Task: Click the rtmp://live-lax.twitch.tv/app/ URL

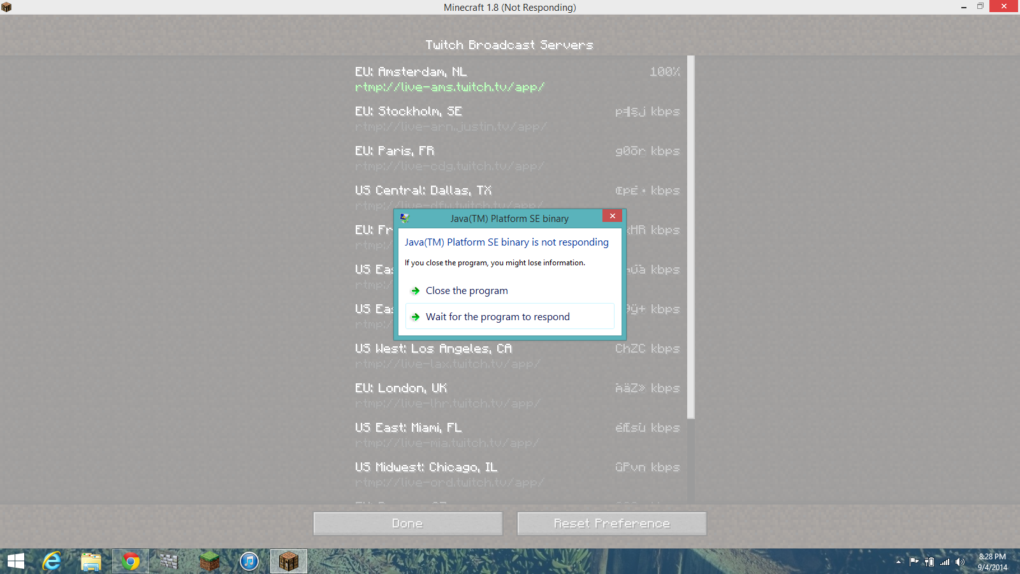Action: (448, 364)
